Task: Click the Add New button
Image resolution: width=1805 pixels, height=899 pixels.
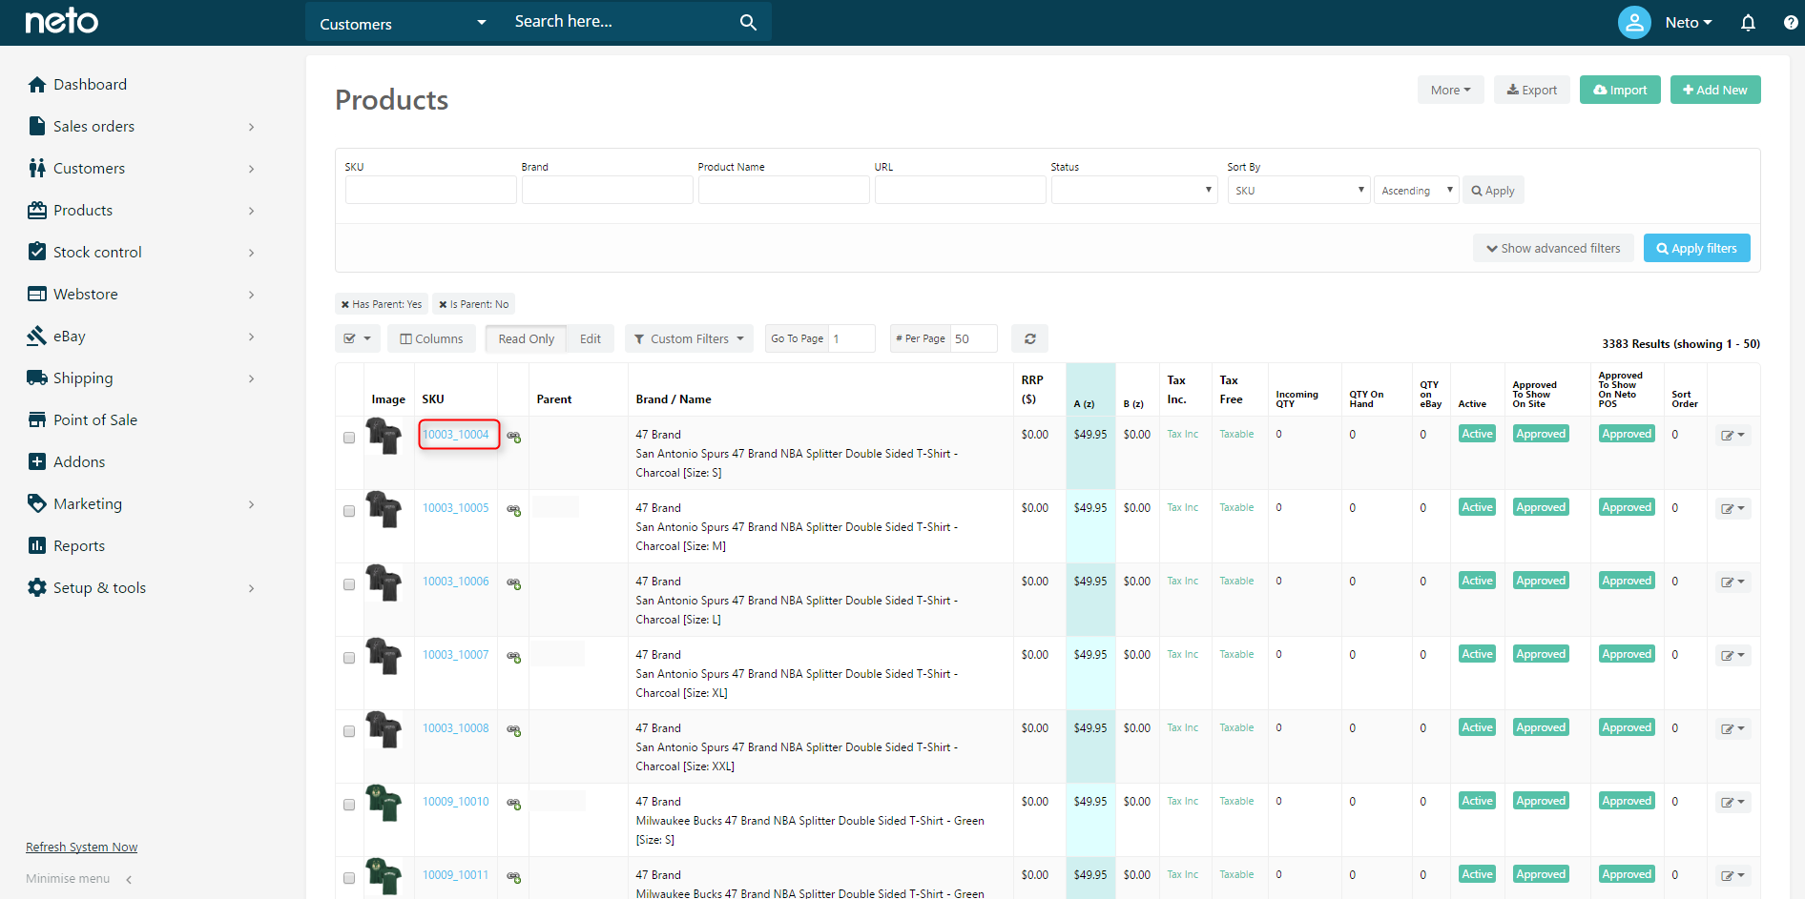Action: point(1714,90)
